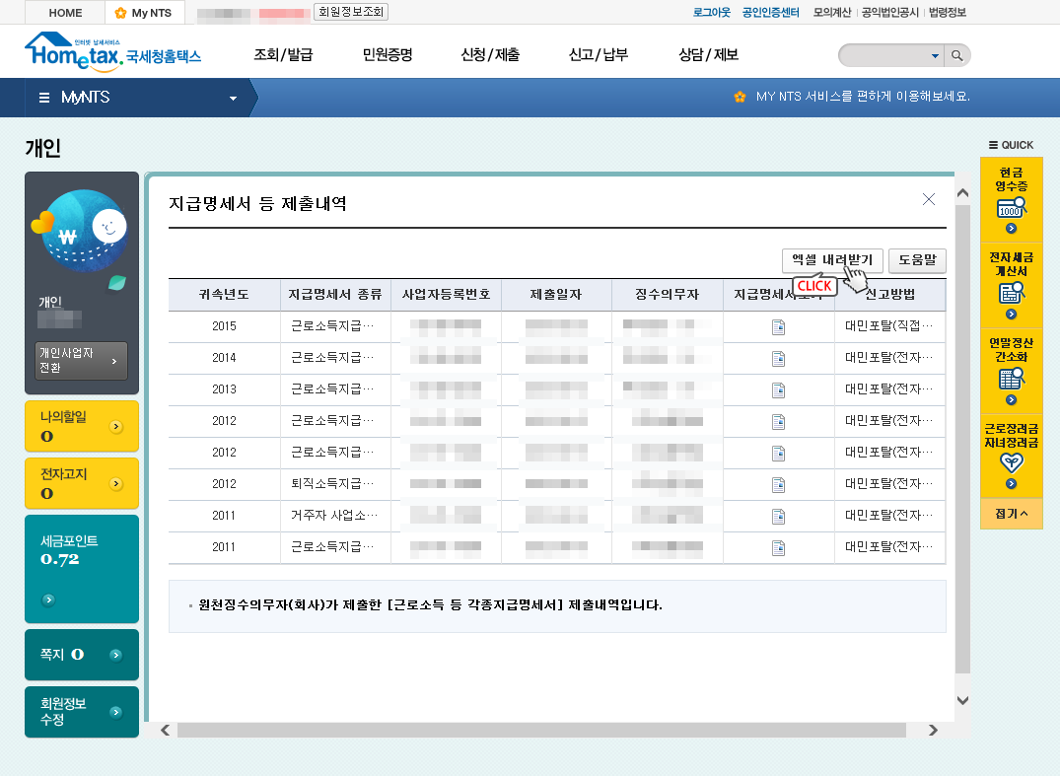The height and width of the screenshot is (776, 1060).
Task: Switch to the HOME tab
Action: [65, 13]
